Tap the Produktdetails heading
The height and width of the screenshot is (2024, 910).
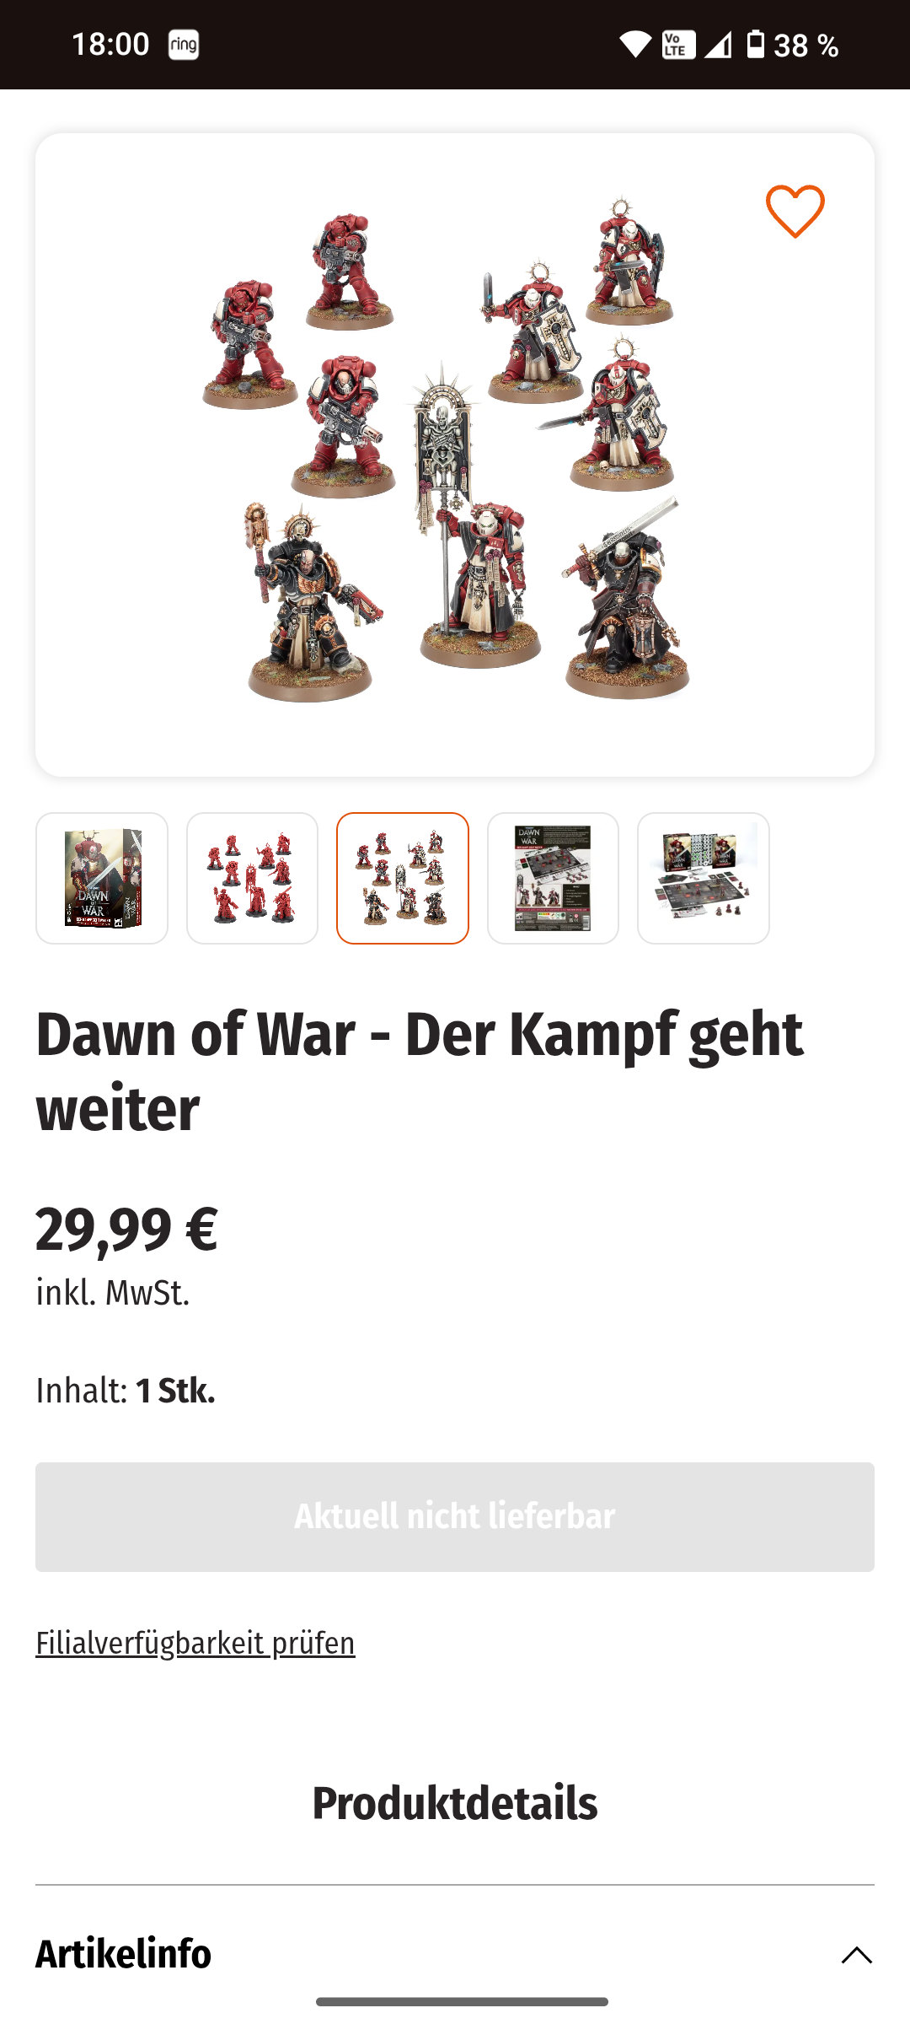(455, 1803)
